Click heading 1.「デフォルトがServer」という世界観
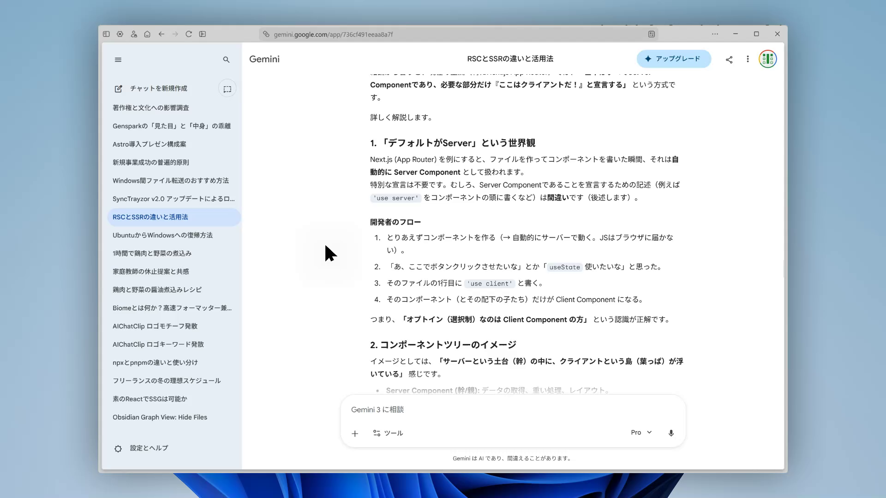Viewport: 886px width, 498px height. (453, 143)
